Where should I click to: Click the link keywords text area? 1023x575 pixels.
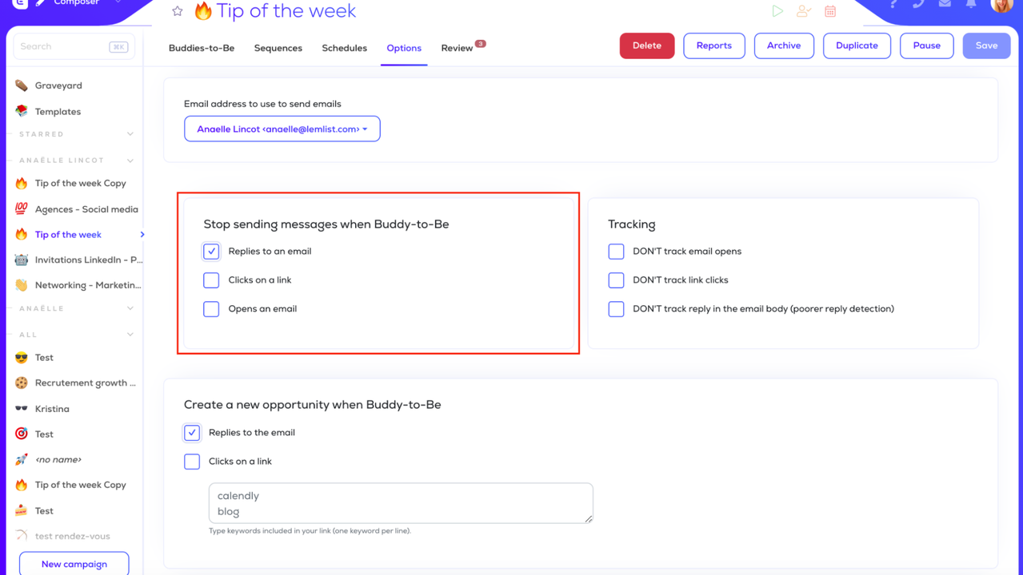pos(401,503)
